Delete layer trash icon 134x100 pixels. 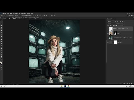132,84
